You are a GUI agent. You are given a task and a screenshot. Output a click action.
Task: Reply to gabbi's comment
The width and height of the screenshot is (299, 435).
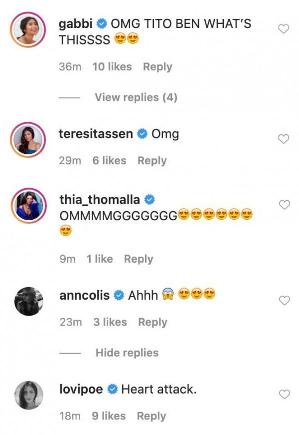(x=157, y=66)
